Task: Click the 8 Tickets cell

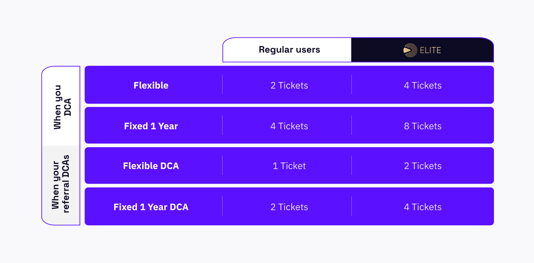Action: point(423,126)
